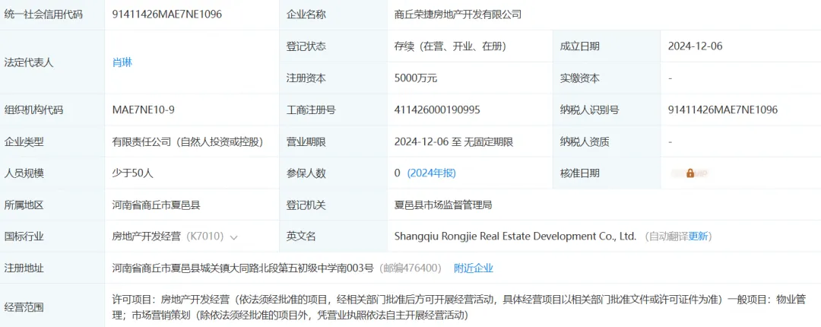The height and width of the screenshot is (327, 821).
Task: Click the 企业类型 label
Action: pyautogui.click(x=24, y=141)
